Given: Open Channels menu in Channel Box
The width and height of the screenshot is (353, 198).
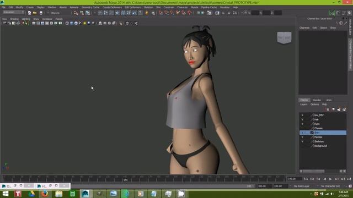Looking at the screenshot, I should pyautogui.click(x=304, y=28).
